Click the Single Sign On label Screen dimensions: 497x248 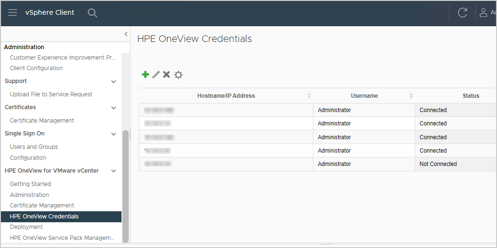pyautogui.click(x=24, y=134)
